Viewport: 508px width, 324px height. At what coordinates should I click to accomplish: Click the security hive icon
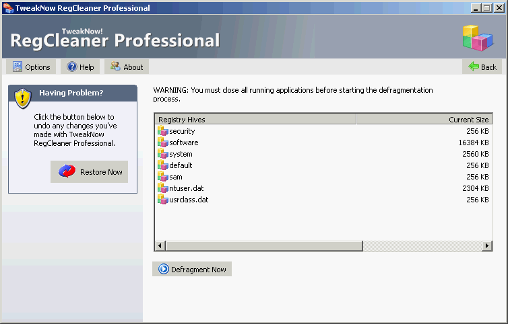point(162,131)
